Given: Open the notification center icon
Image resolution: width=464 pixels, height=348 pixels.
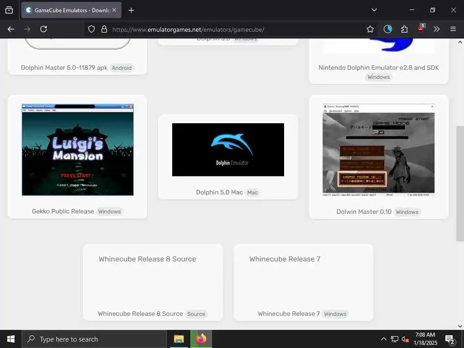Looking at the screenshot, I should [450, 339].
